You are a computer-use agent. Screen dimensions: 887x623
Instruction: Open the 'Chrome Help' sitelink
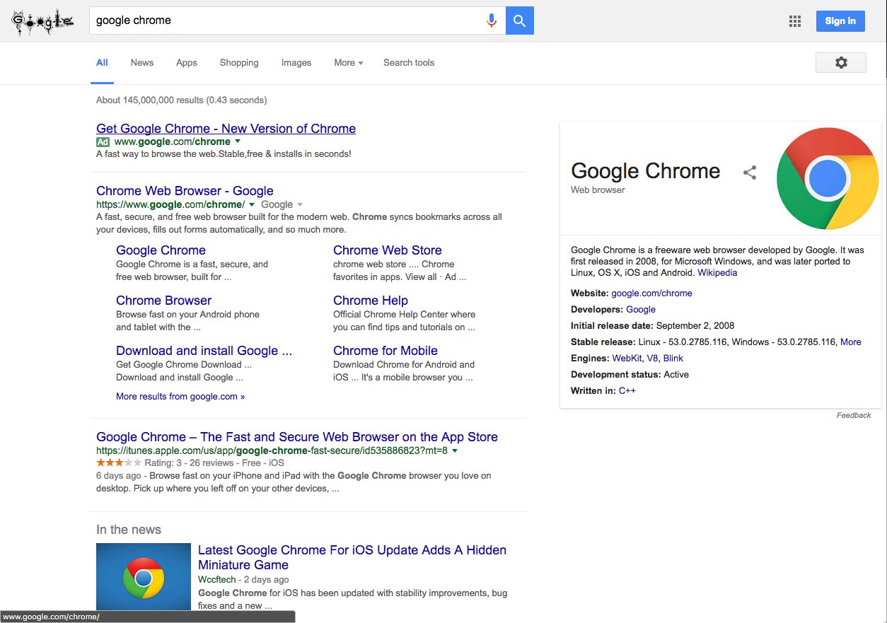pos(371,301)
